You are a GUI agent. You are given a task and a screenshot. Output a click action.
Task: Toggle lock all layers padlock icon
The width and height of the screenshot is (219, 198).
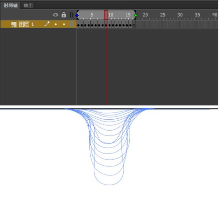(x=64, y=15)
